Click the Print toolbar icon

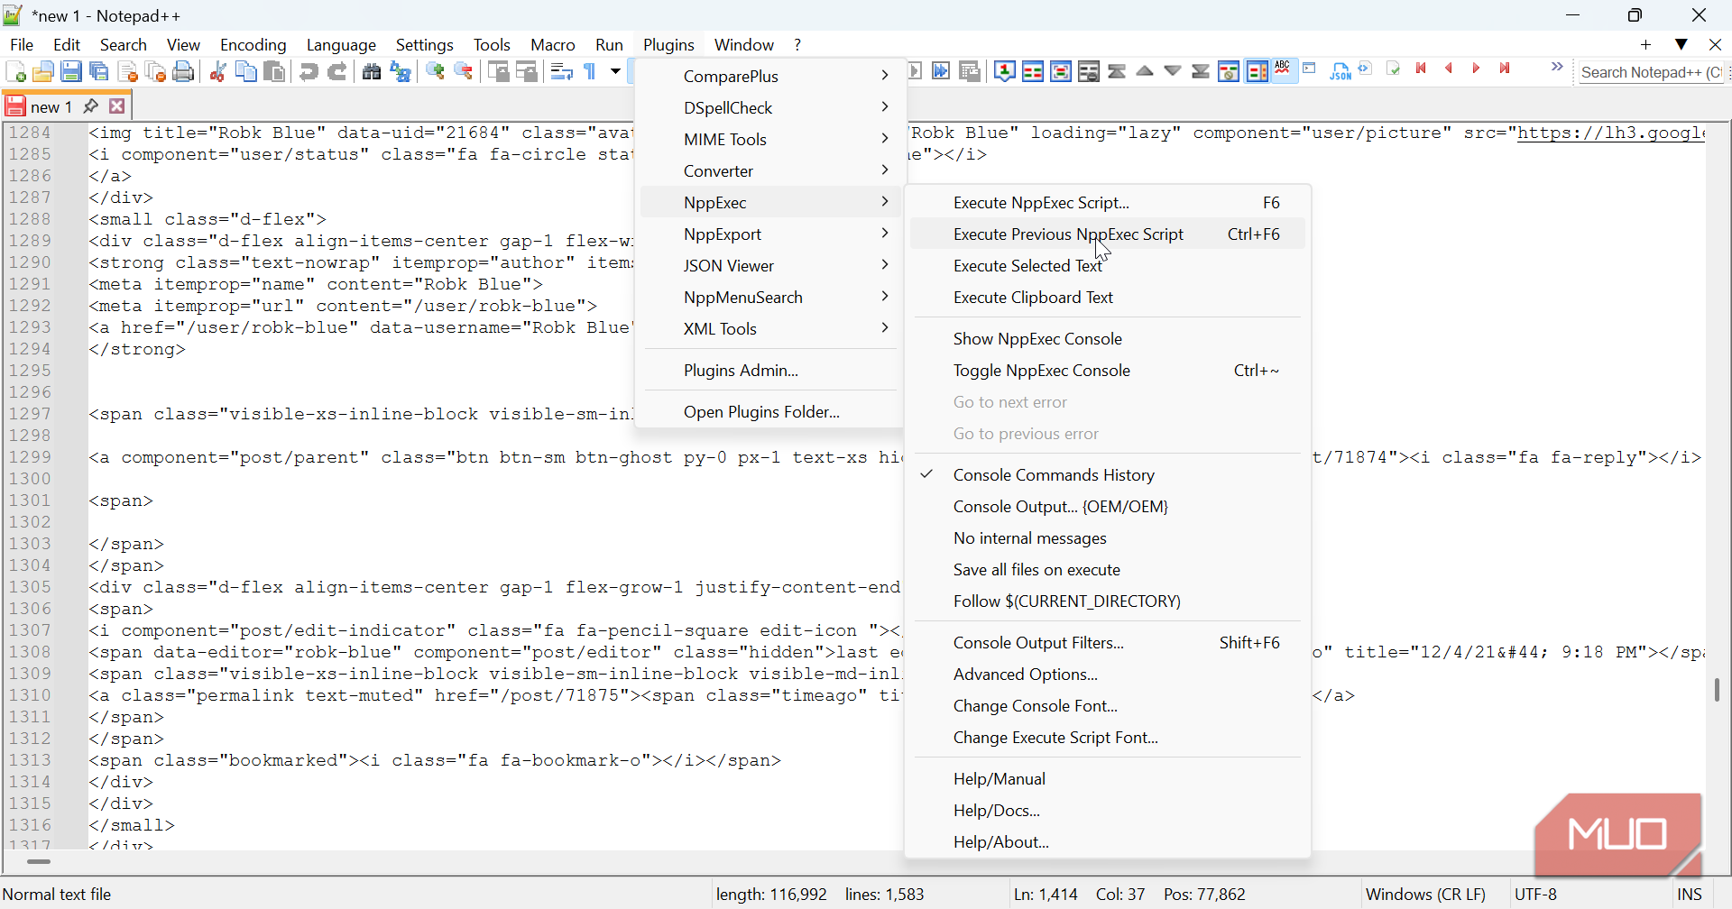[184, 72]
